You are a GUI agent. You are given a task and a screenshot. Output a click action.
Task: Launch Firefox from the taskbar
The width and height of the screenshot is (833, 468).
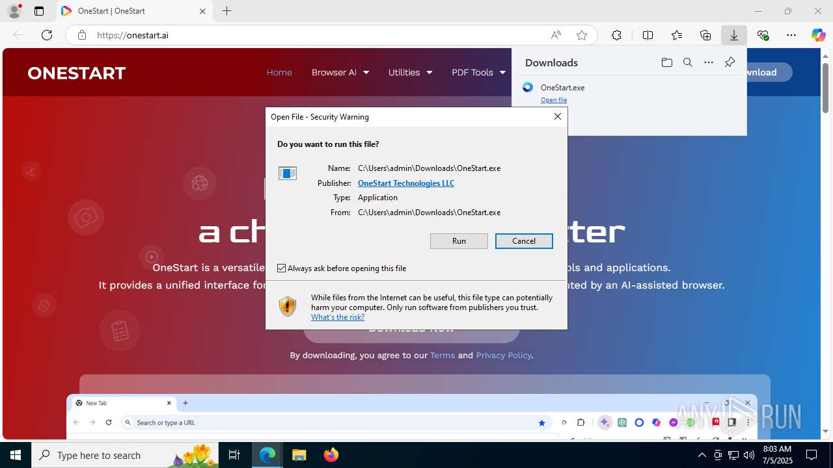[331, 455]
